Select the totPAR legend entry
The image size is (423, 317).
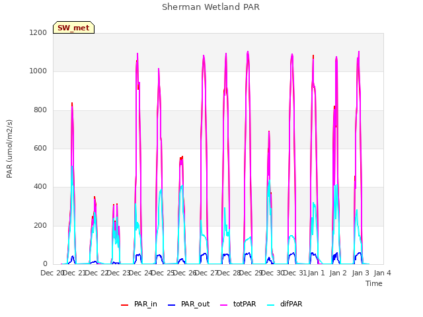[x=238, y=304]
